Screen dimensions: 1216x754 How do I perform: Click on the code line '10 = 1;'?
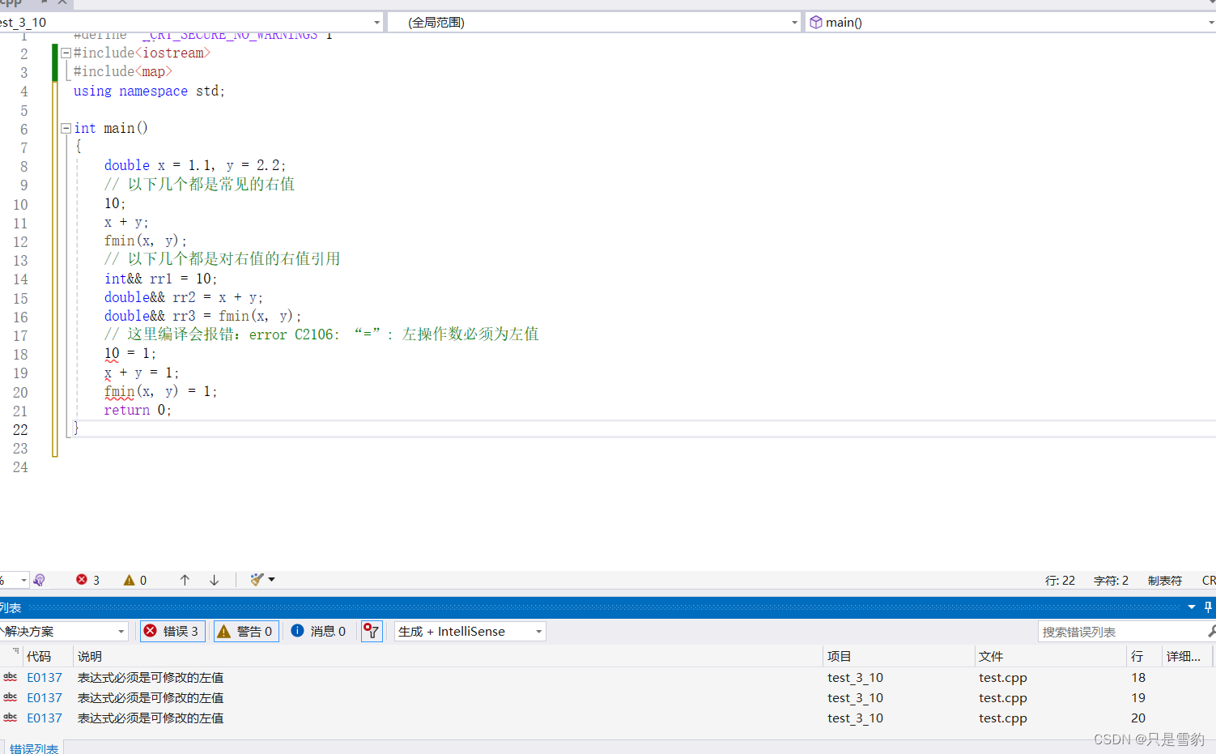click(x=130, y=354)
